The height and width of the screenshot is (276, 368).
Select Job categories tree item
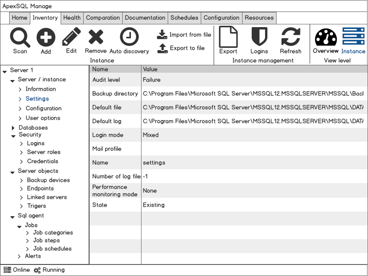tap(53, 233)
